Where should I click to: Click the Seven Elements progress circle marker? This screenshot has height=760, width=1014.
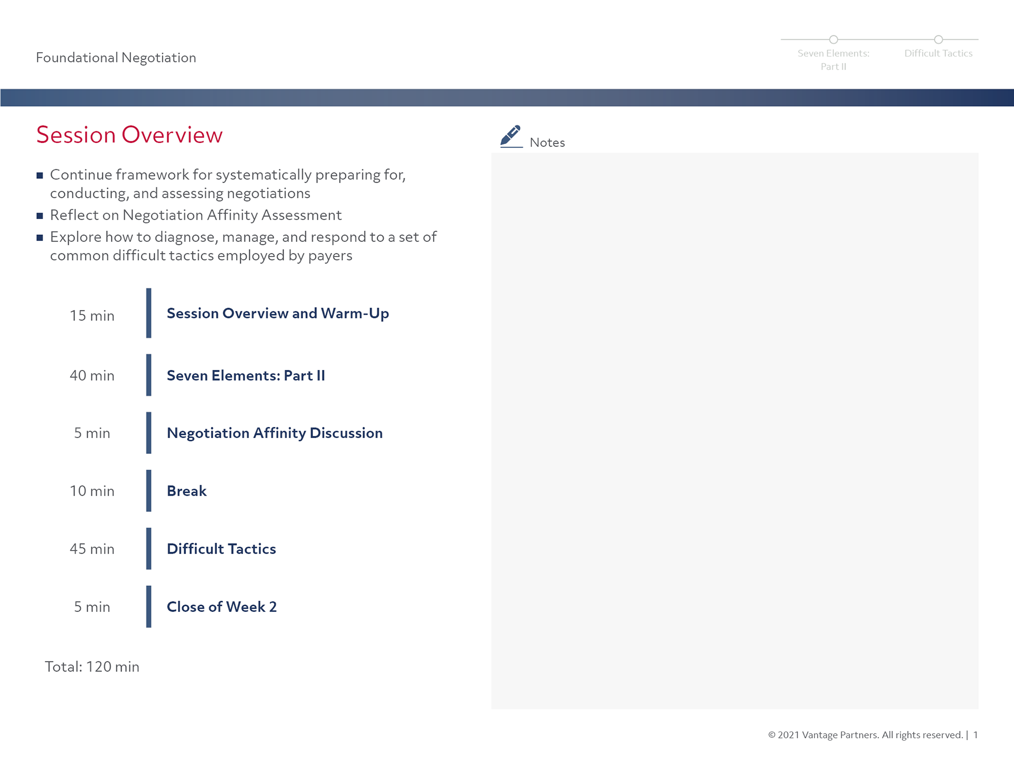point(833,40)
